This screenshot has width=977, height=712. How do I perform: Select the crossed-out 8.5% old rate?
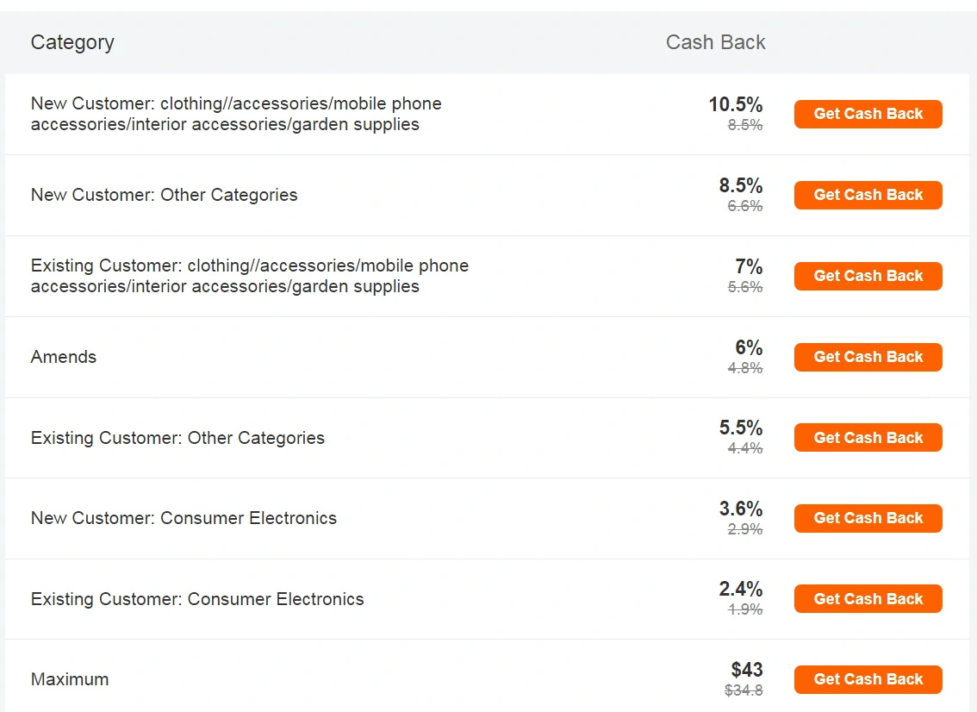point(745,125)
